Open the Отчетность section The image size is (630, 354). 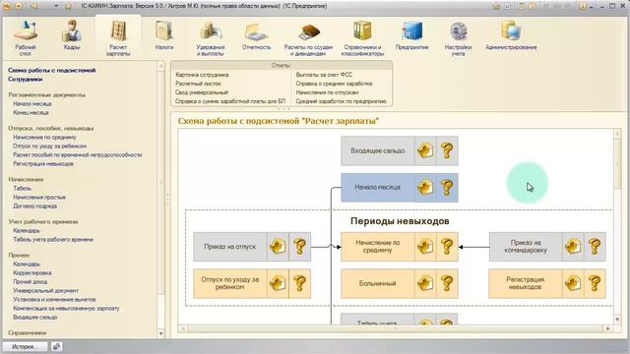click(256, 35)
